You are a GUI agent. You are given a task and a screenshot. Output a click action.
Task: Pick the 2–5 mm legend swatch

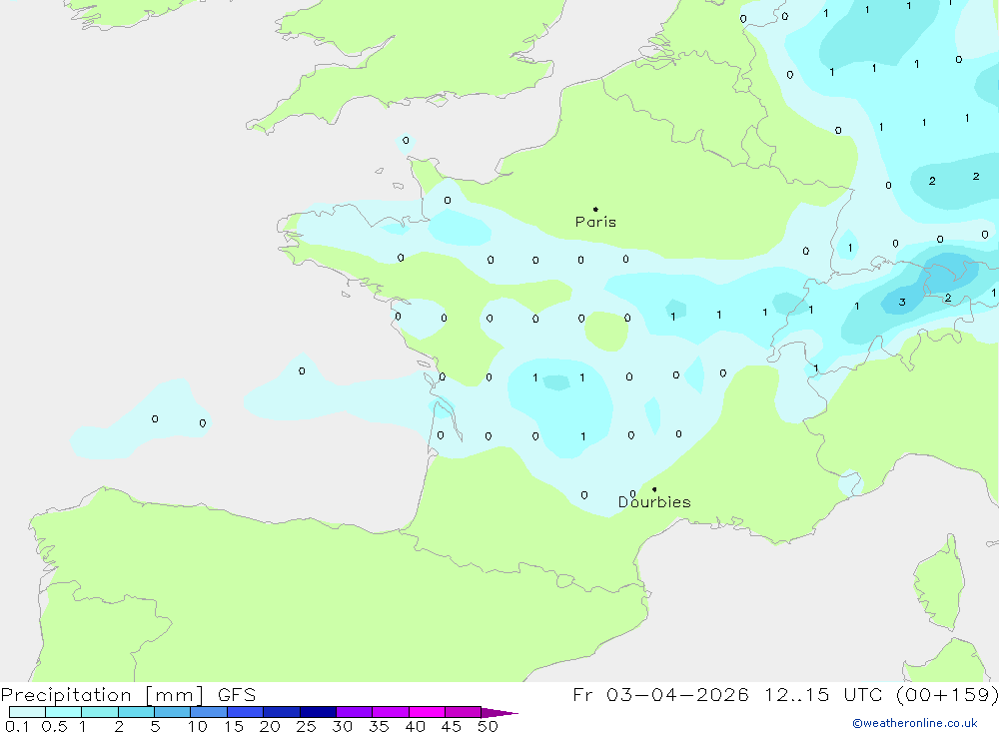[x=136, y=712]
